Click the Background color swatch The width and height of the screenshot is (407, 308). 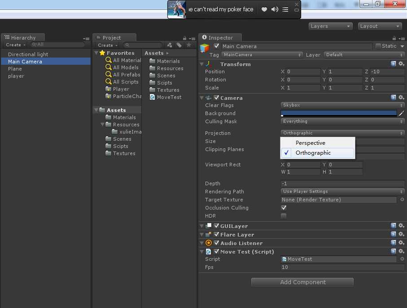339,113
